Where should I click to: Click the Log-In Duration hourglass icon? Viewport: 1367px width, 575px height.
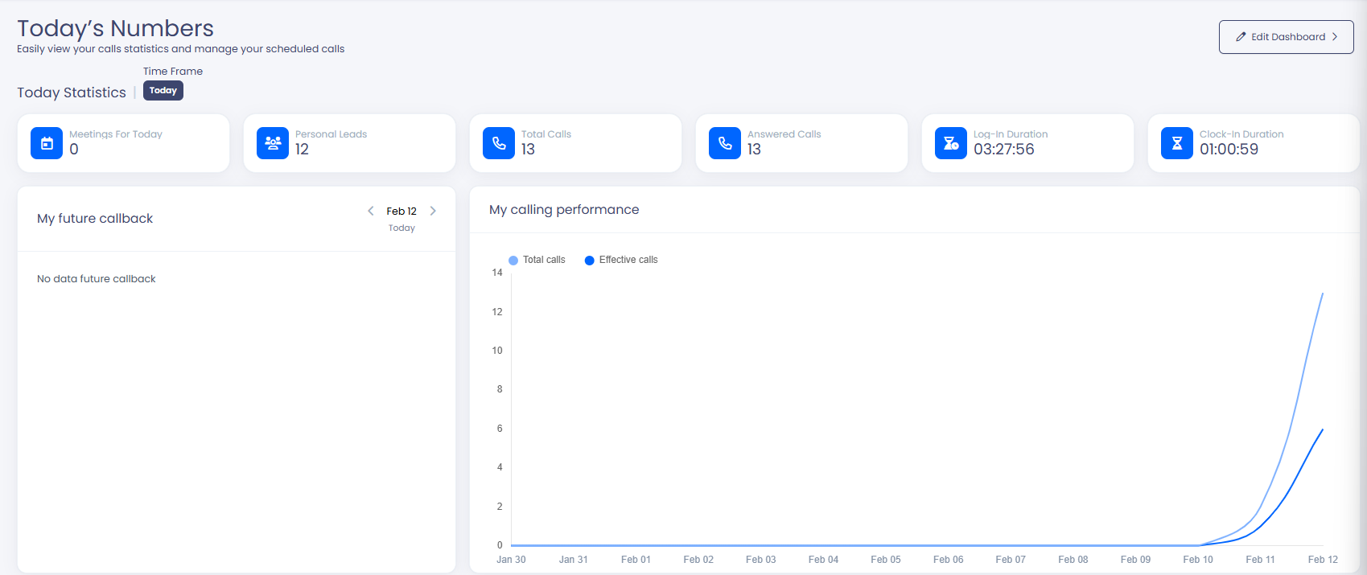click(951, 143)
